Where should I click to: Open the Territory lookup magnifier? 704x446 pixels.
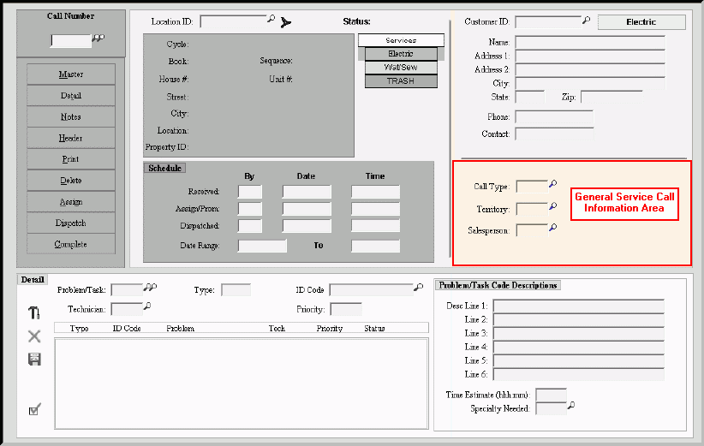tap(552, 206)
